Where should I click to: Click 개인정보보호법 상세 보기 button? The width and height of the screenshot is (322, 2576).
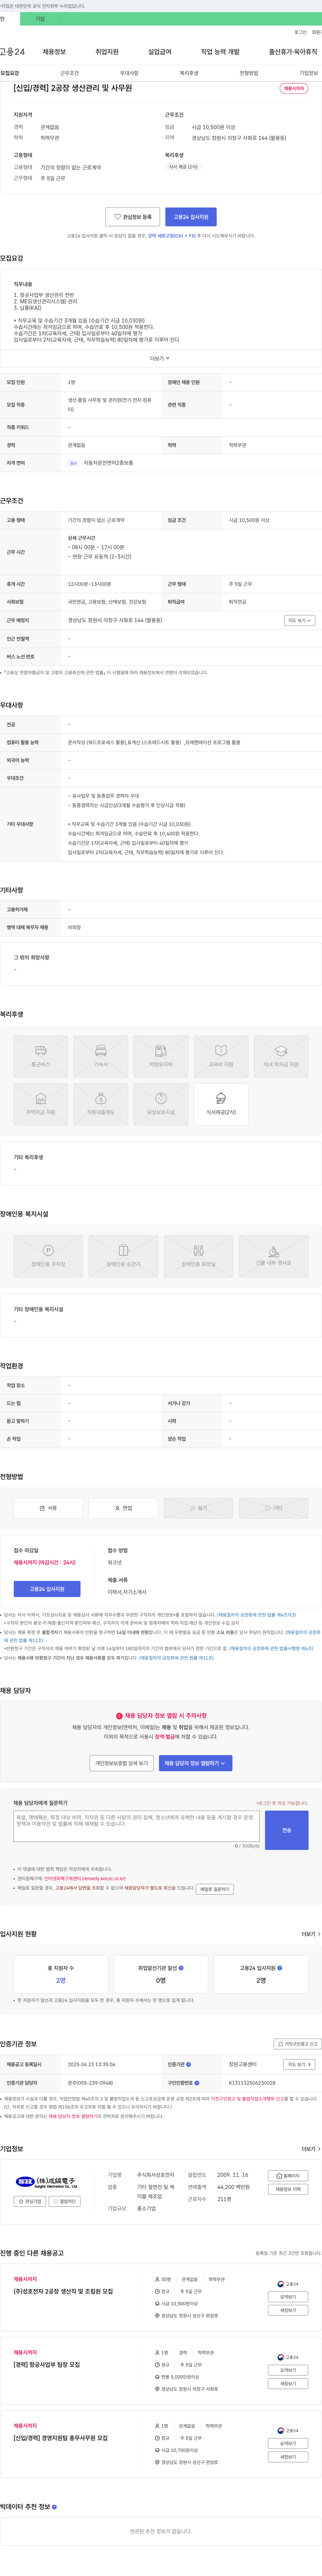pyautogui.click(x=122, y=1763)
